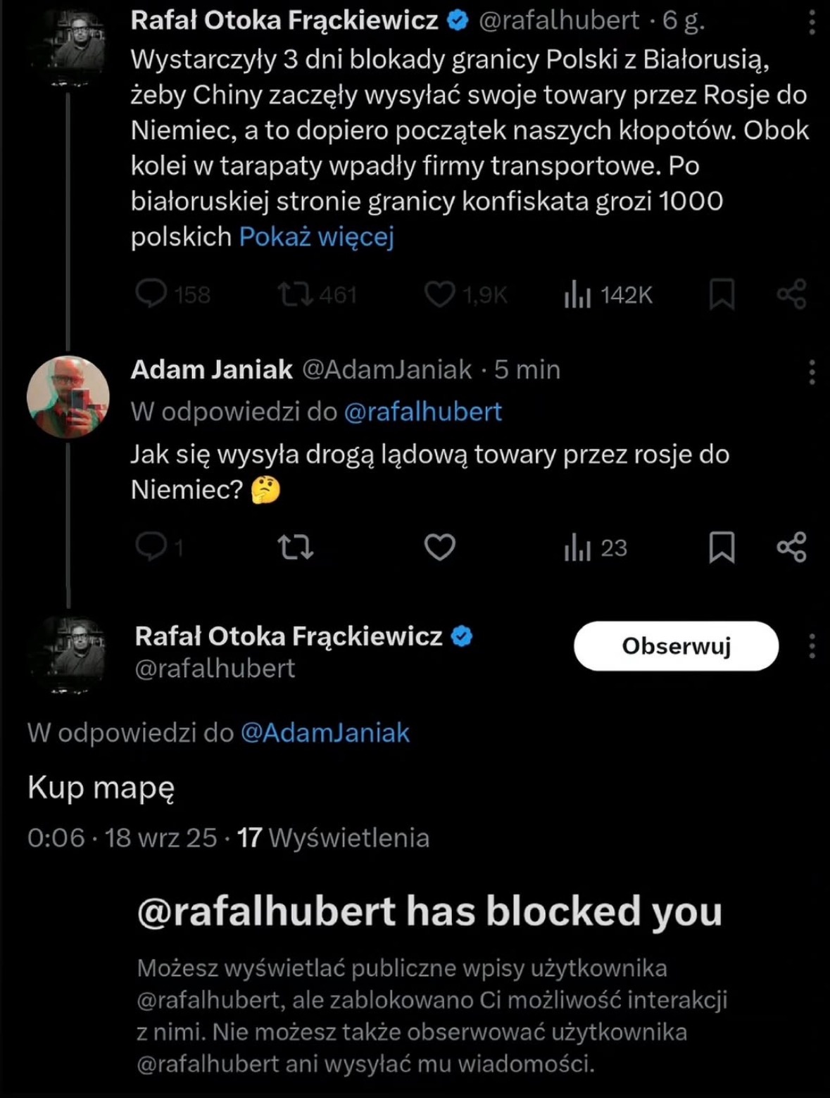Like the top tweet with 1,9K likes
Viewport: 830px width, 1098px height.
click(439, 294)
